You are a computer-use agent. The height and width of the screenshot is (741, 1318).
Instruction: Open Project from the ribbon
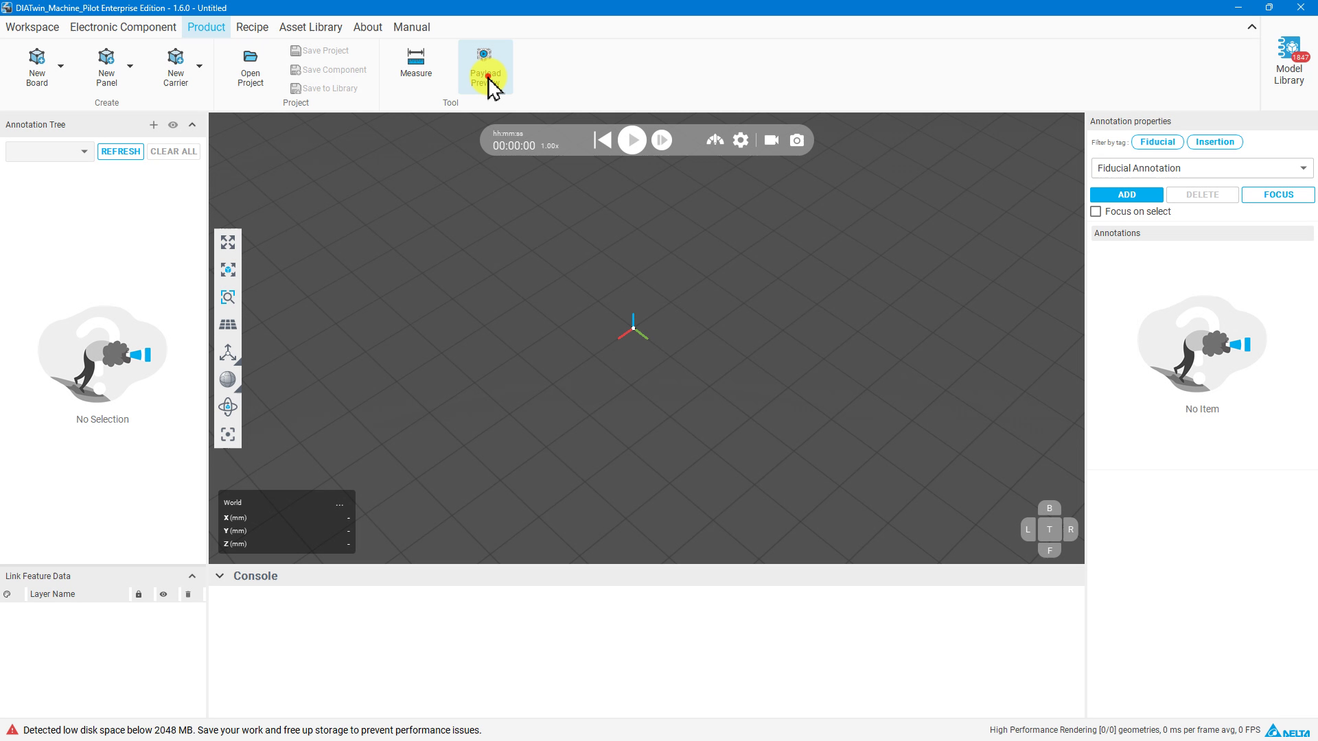(251, 68)
